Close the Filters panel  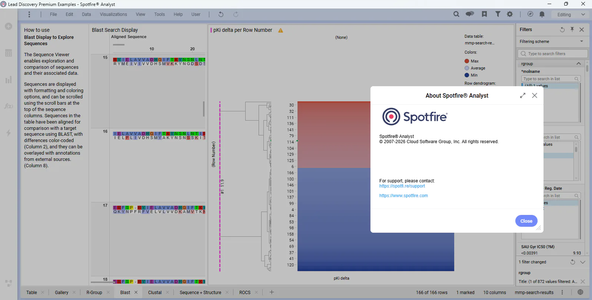tap(582, 30)
